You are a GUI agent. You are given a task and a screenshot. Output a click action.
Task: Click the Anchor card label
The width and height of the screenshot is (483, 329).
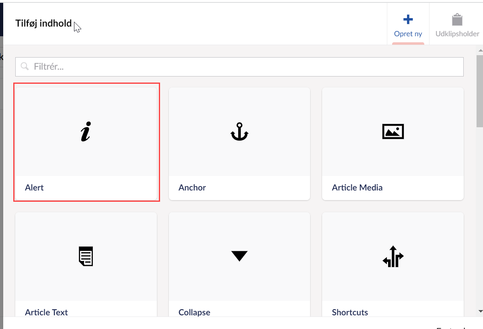192,188
